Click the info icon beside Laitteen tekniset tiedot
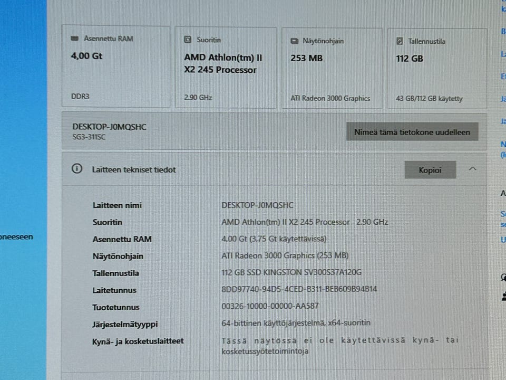Viewport: 506px width, 380px height. click(77, 169)
